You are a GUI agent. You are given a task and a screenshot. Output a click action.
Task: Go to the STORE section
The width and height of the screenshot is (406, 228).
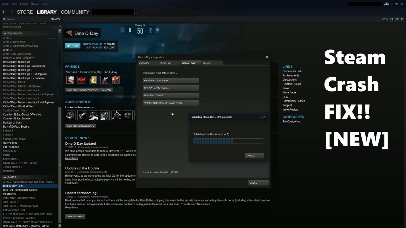[25, 12]
